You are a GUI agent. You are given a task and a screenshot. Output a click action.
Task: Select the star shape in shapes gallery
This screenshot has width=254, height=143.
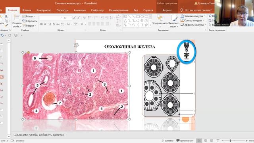(x=146, y=25)
